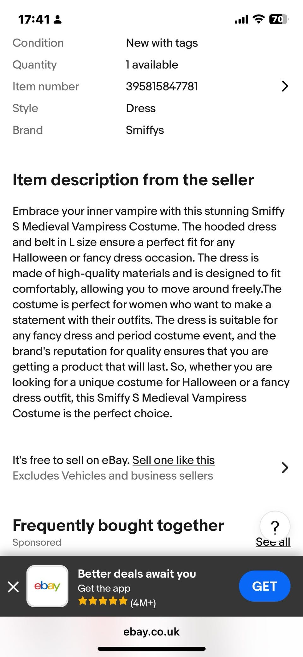Viewport: 303px width, 657px height.
Task: Tap the cellular signal bars icon
Action: (241, 20)
